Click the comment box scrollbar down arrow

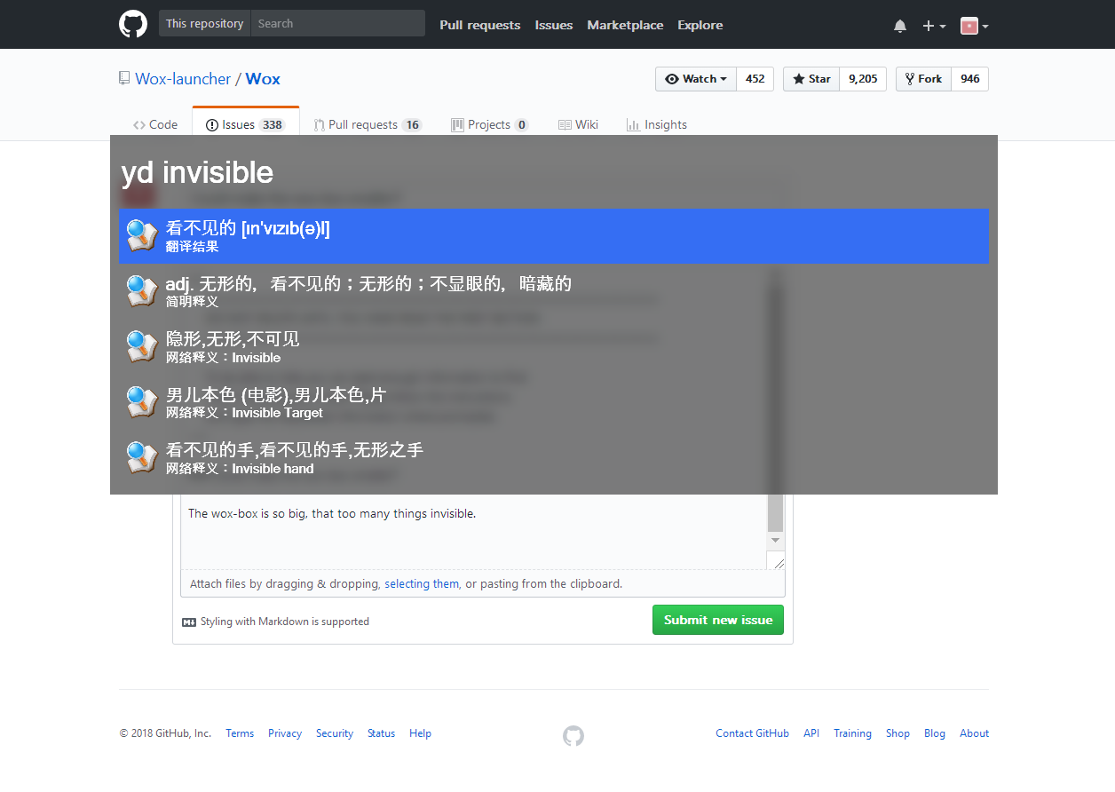pyautogui.click(x=775, y=540)
